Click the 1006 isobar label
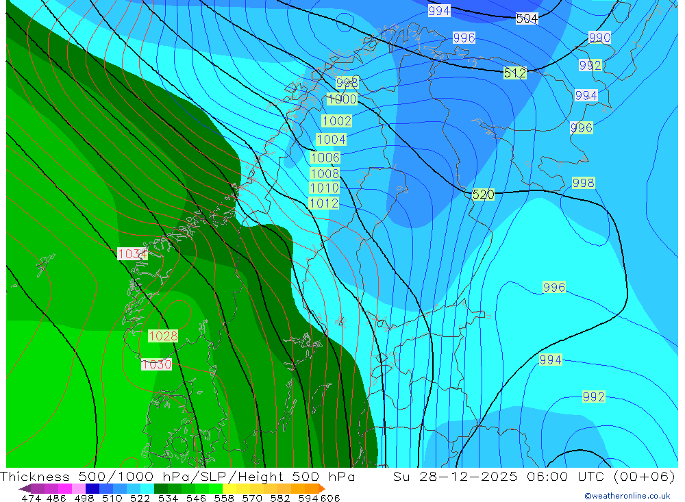685x502 pixels. [x=325, y=158]
